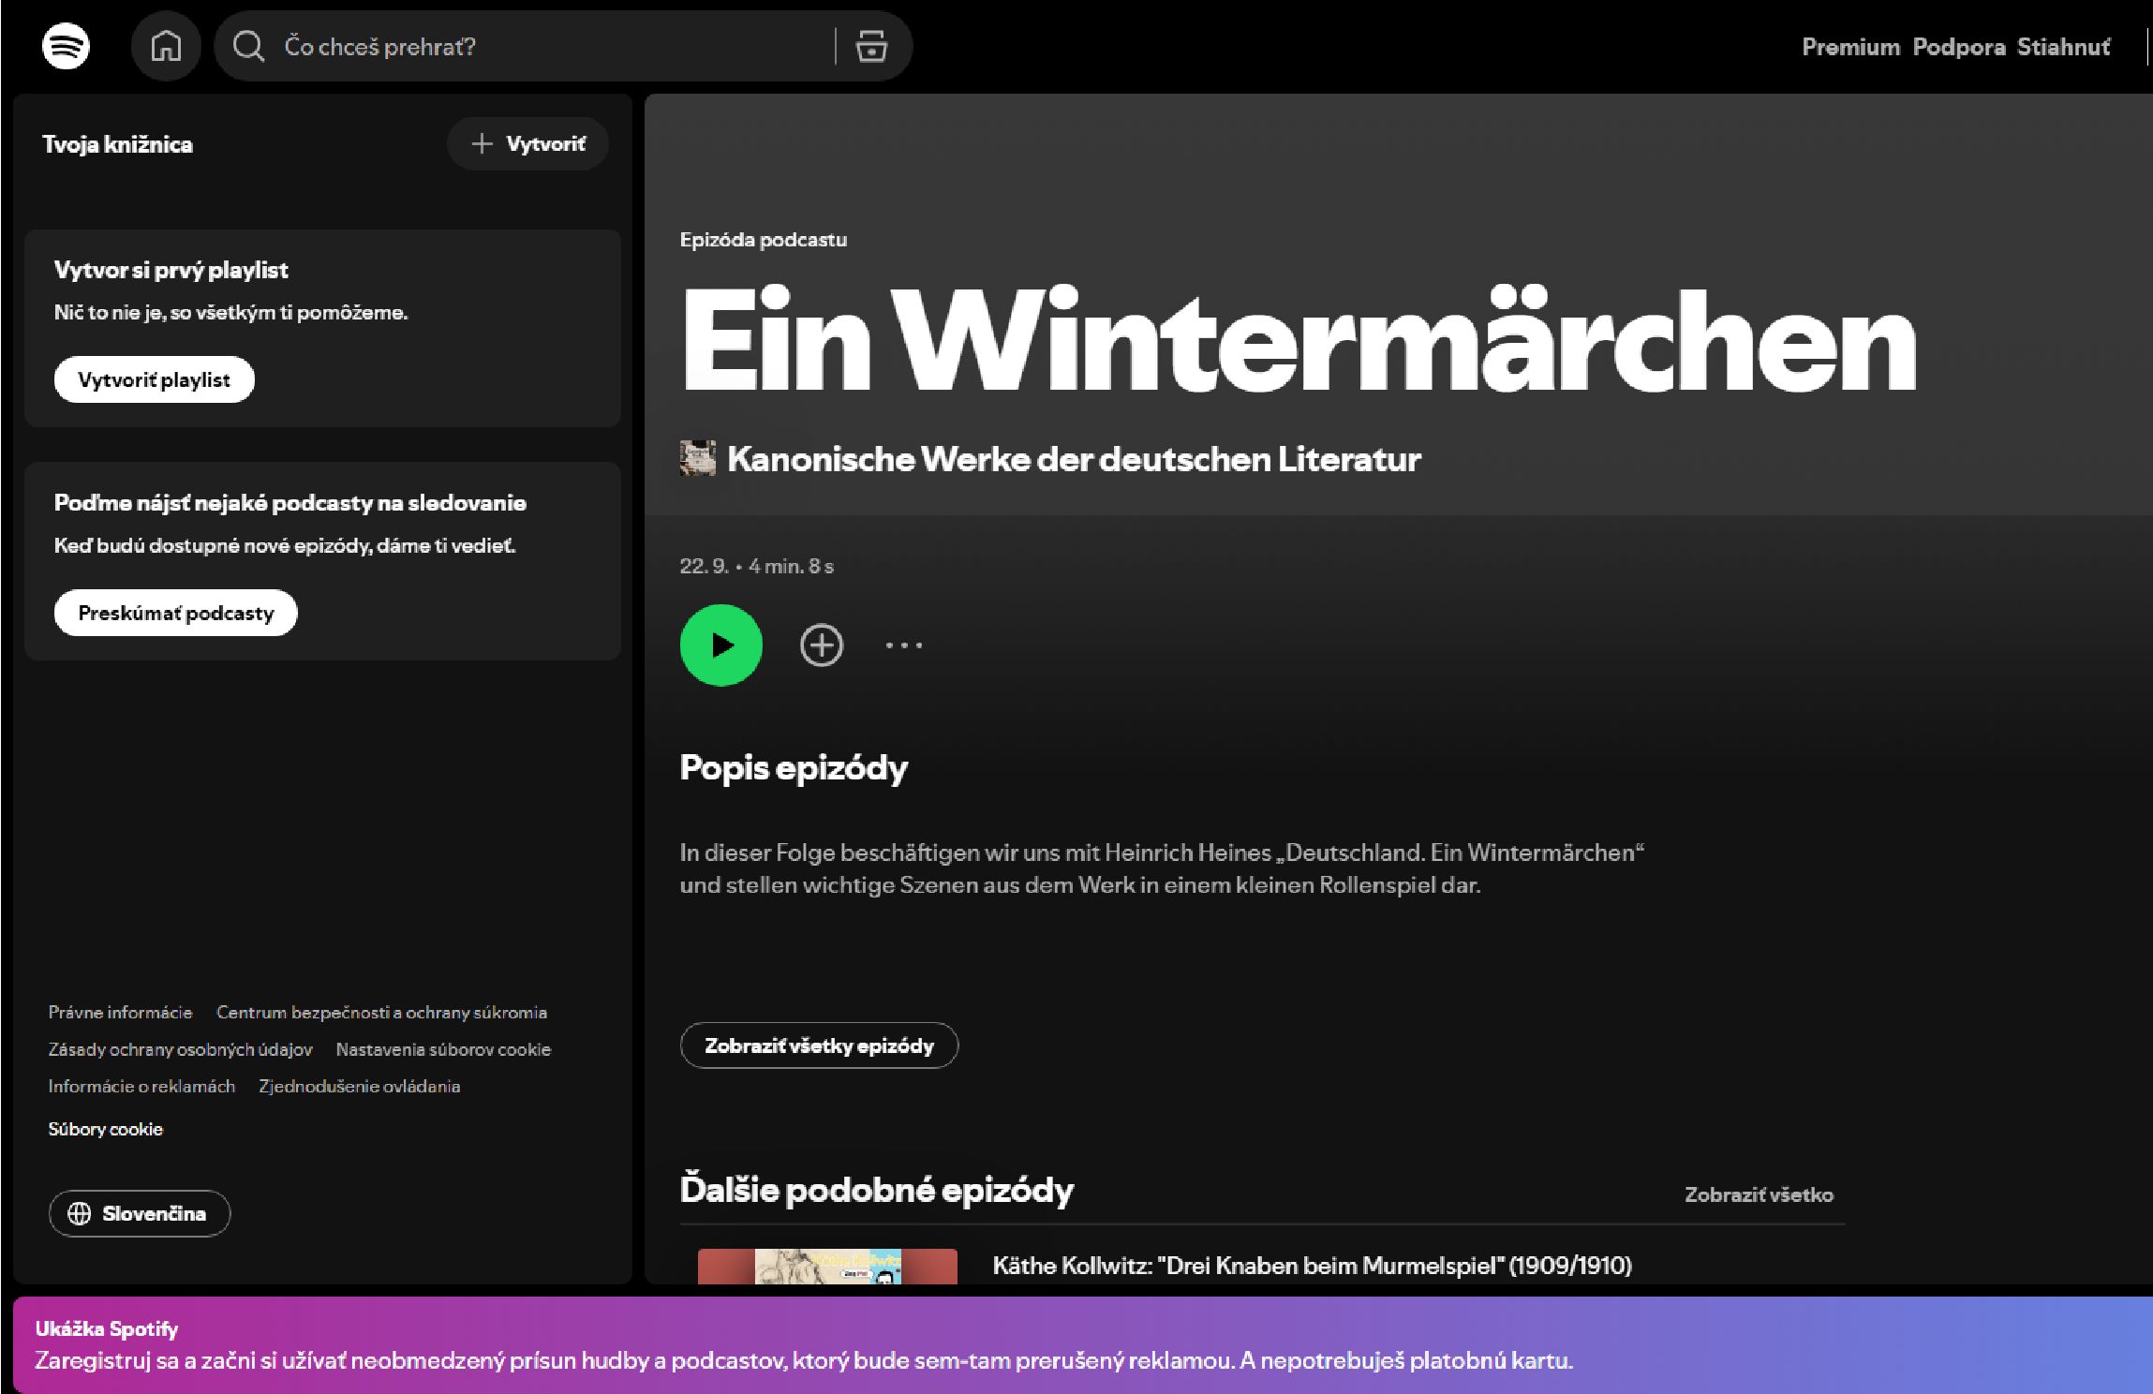Image resolution: width=2153 pixels, height=1394 pixels.
Task: Open the Browse icon in search bar
Action: click(x=871, y=46)
